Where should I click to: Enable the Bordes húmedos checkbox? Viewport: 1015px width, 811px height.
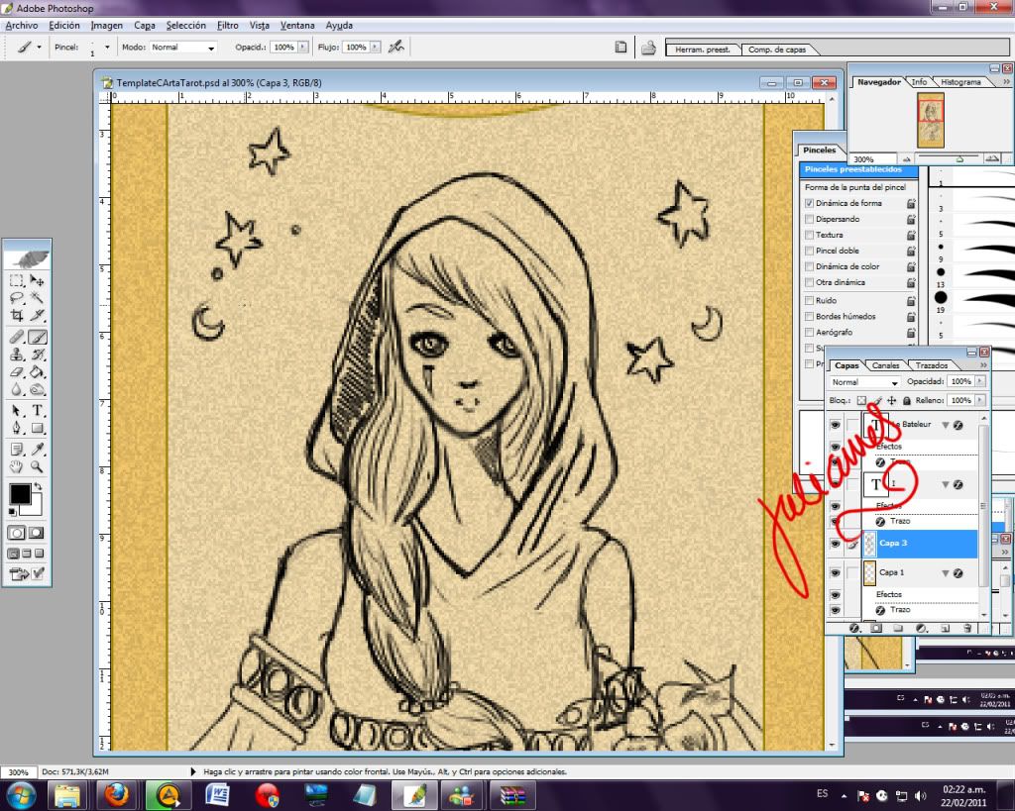(x=809, y=316)
